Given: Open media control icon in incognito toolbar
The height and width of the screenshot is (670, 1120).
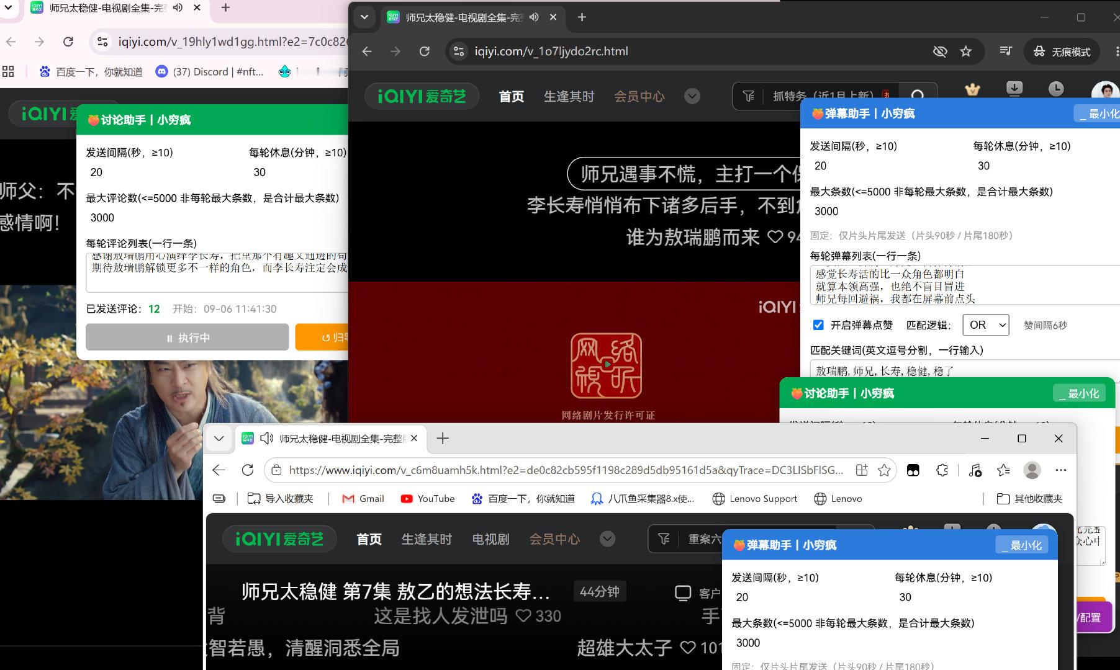Looking at the screenshot, I should point(1006,51).
